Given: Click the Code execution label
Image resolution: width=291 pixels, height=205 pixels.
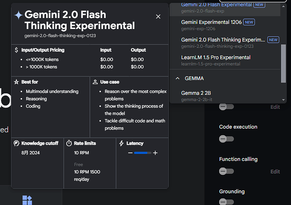Looking at the screenshot, I should [x=238, y=127].
